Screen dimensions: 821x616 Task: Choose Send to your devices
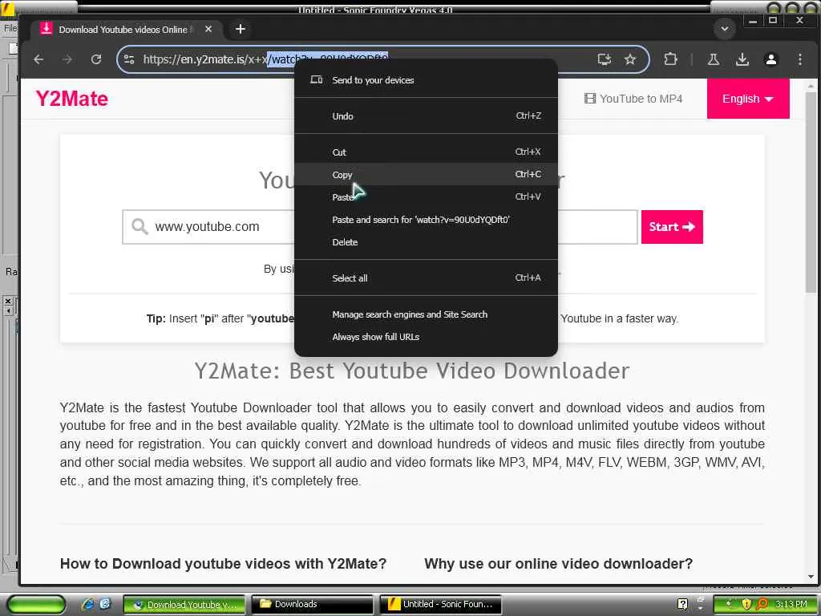click(x=426, y=80)
